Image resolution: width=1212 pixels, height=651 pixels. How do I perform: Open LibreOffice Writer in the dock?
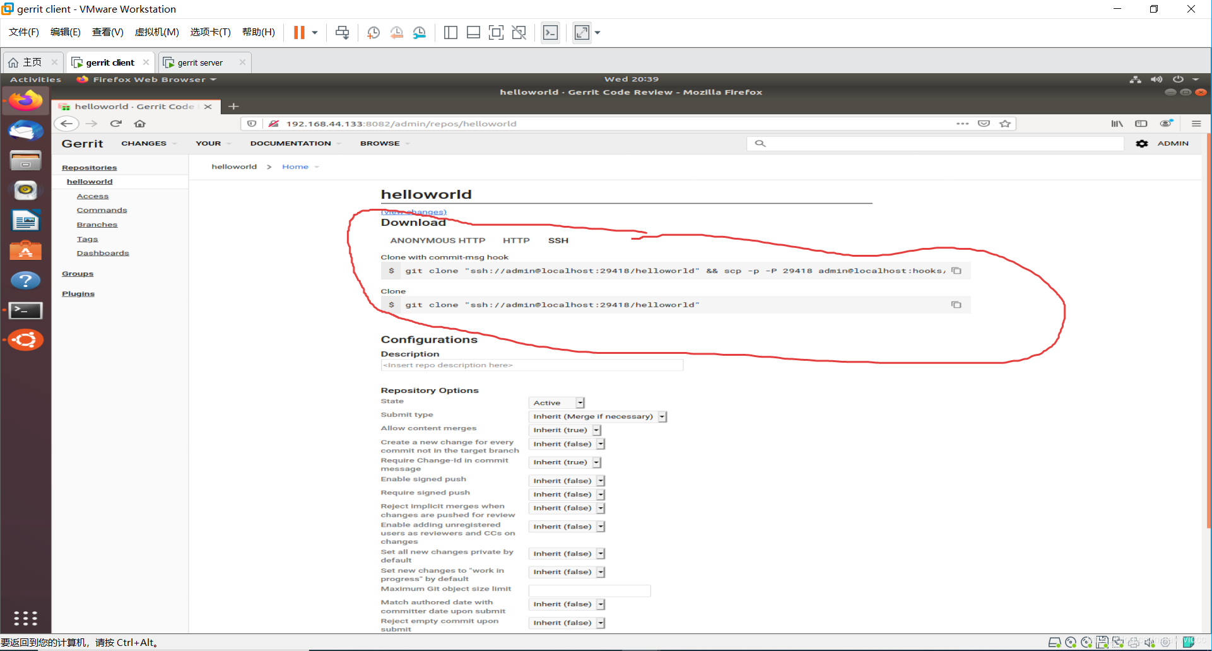25,221
